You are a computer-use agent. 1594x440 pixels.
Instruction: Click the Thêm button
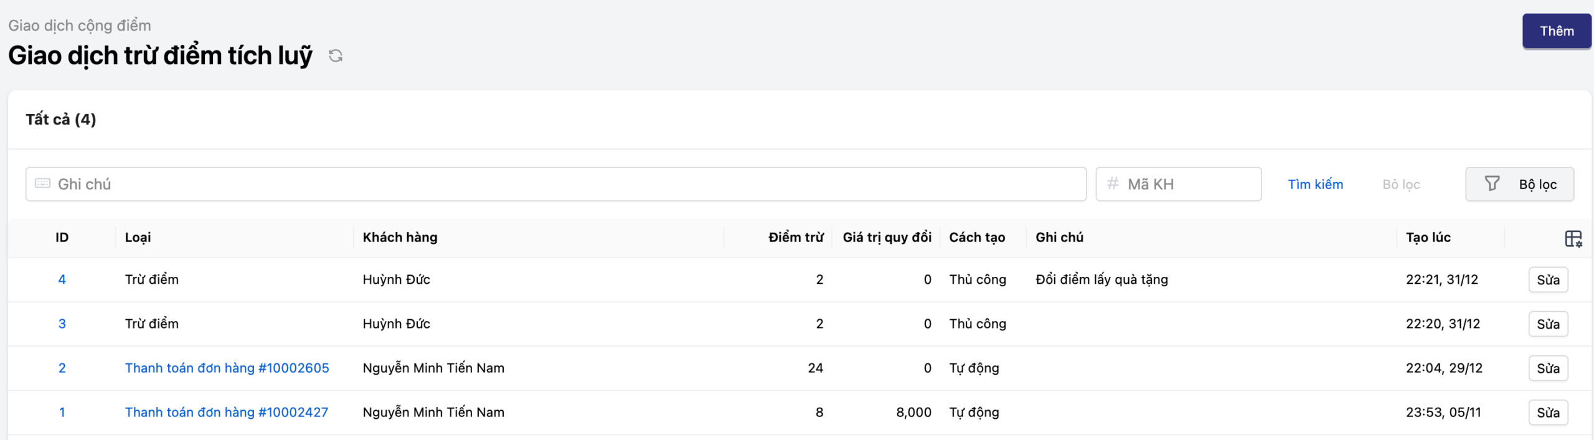(1556, 31)
